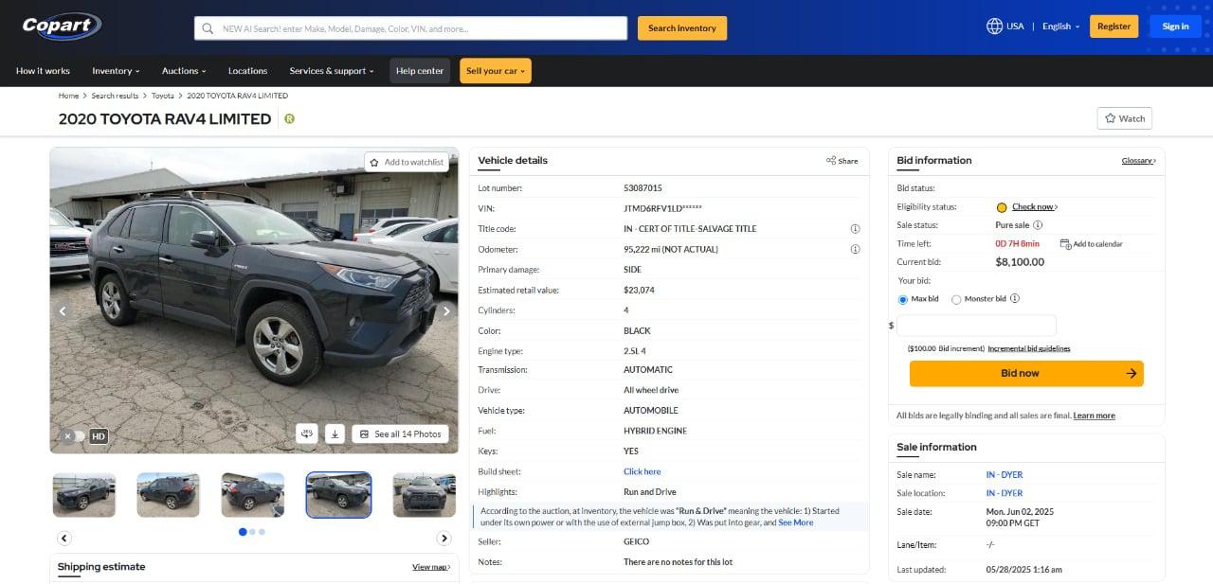This screenshot has height=584, width=1213.
Task: Open Sale name IN - DYER link
Action: (1005, 475)
